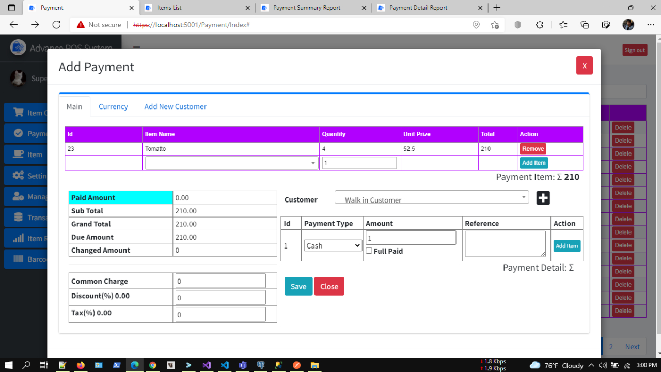Open the Item coffee-cup sidebar entry
661x372 pixels.
(x=20, y=154)
